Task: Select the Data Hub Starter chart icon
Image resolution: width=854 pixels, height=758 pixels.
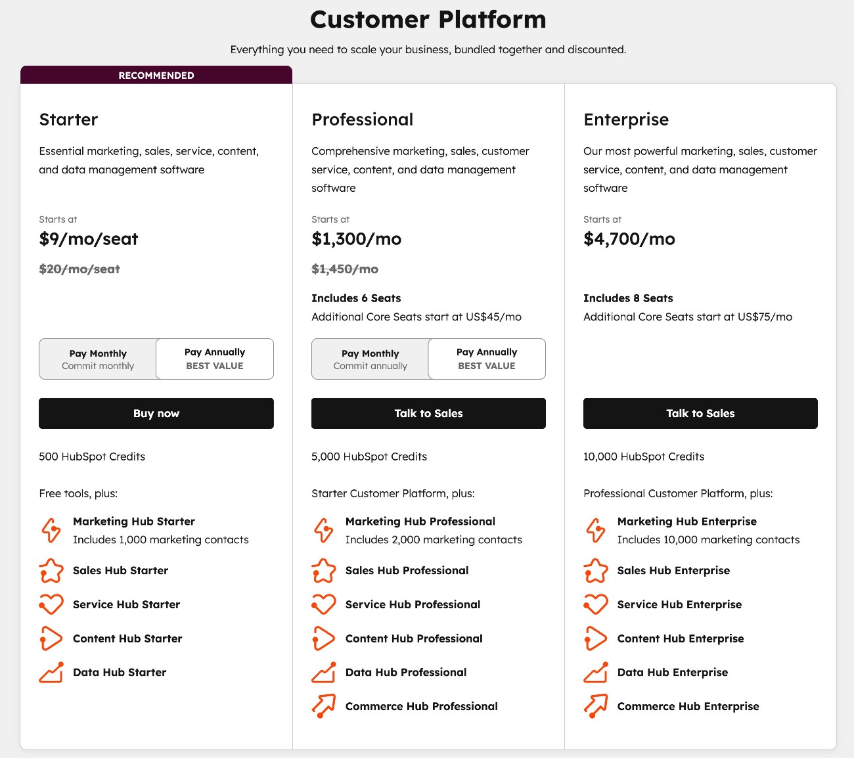Action: coord(51,672)
